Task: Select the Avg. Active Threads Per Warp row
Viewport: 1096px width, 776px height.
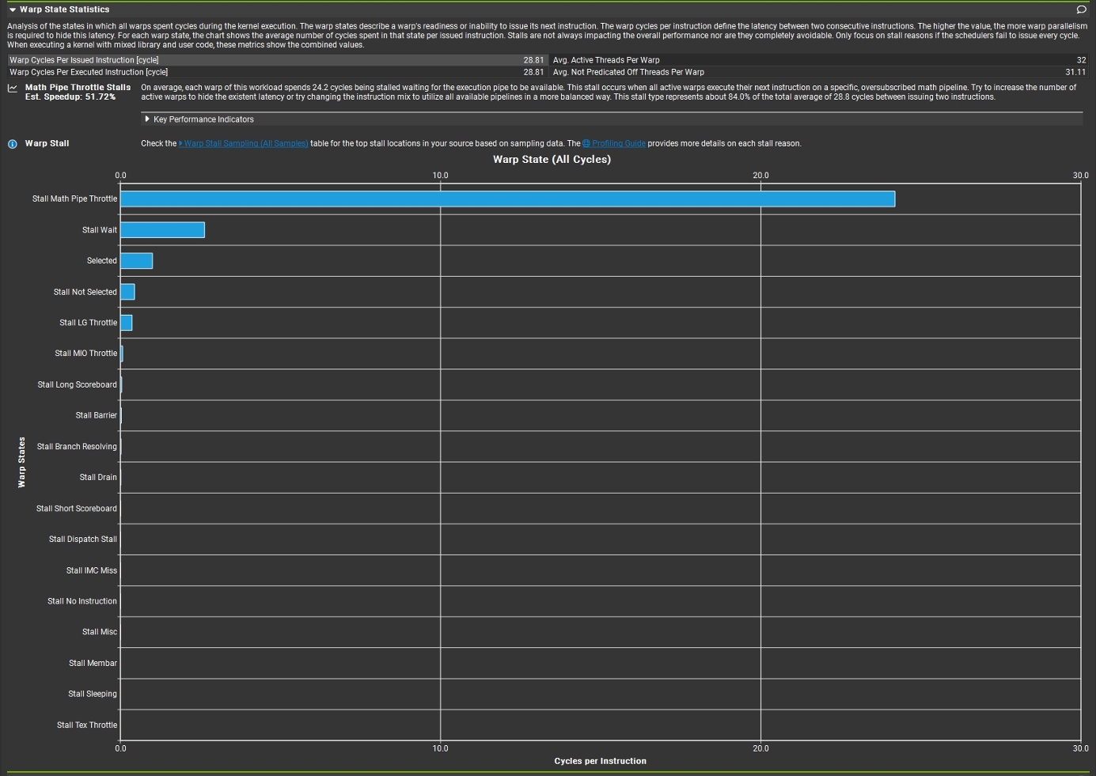Action: point(818,60)
